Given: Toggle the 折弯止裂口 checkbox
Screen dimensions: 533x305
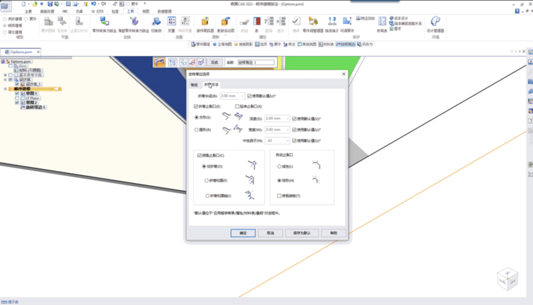Looking at the screenshot, I should pyautogui.click(x=195, y=106).
